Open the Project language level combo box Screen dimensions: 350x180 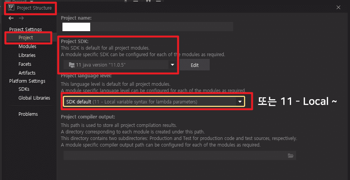point(154,102)
